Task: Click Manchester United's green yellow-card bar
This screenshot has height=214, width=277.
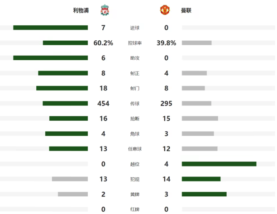Action: [x=204, y=194]
